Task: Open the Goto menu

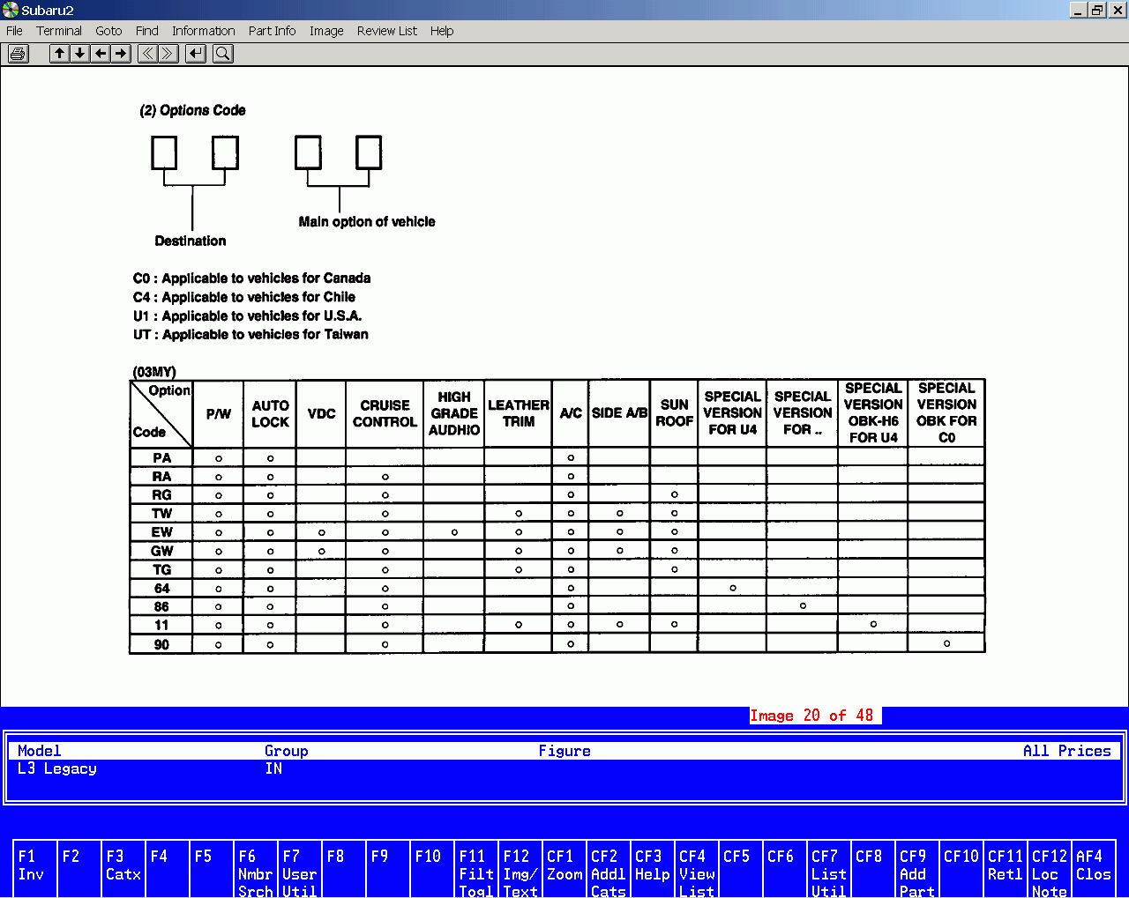Action: coord(108,31)
